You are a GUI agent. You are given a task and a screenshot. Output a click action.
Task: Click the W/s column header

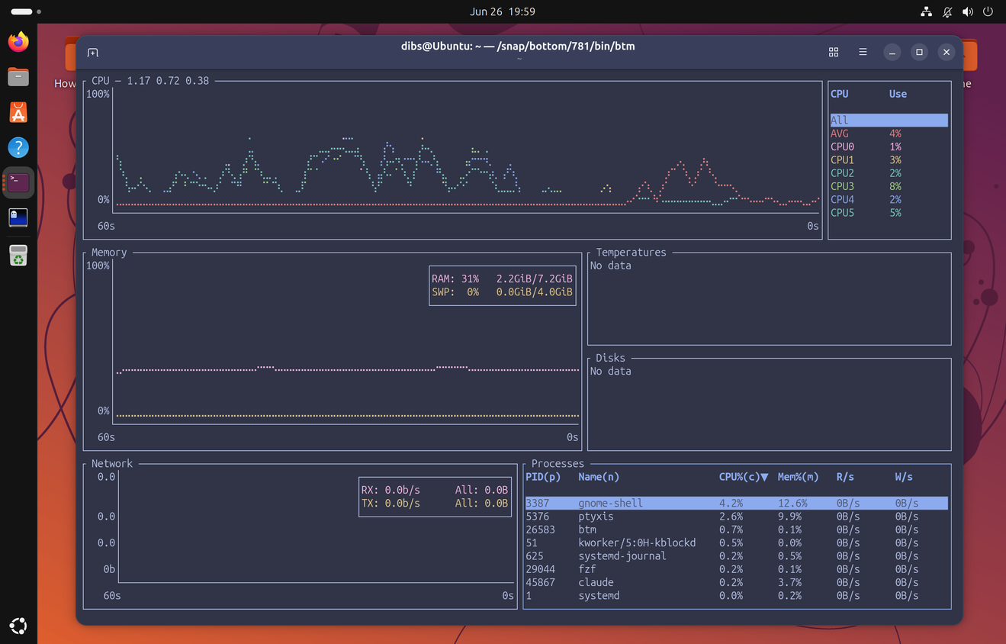pyautogui.click(x=904, y=477)
